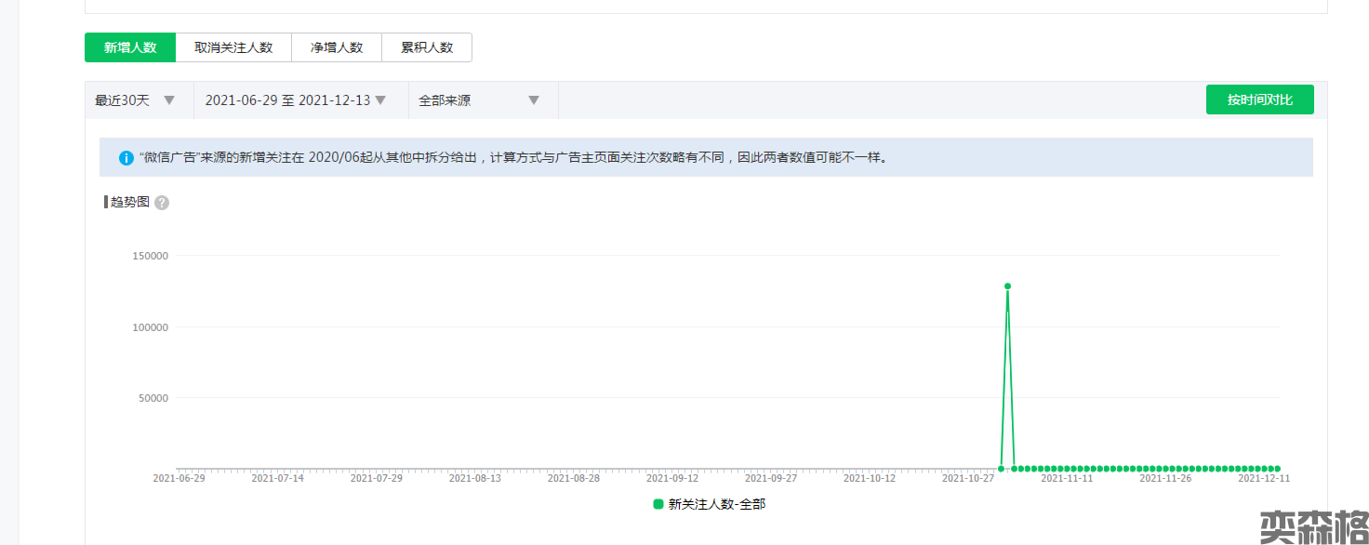Viewport: 1369px width, 545px height.
Task: Click the question mark help icon beside 趋势图
Action: pos(162,203)
